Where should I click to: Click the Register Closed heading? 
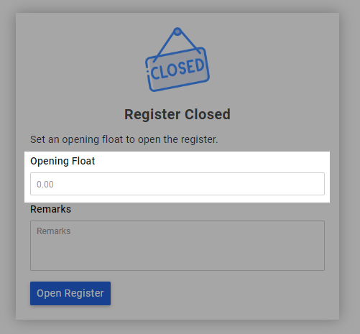coord(177,114)
